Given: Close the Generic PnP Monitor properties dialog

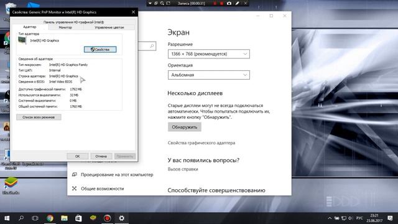Looking at the screenshot, I should 133,12.
